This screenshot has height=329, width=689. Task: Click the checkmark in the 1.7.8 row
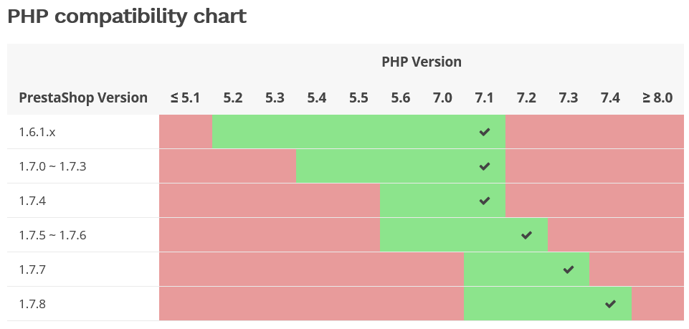(x=610, y=304)
